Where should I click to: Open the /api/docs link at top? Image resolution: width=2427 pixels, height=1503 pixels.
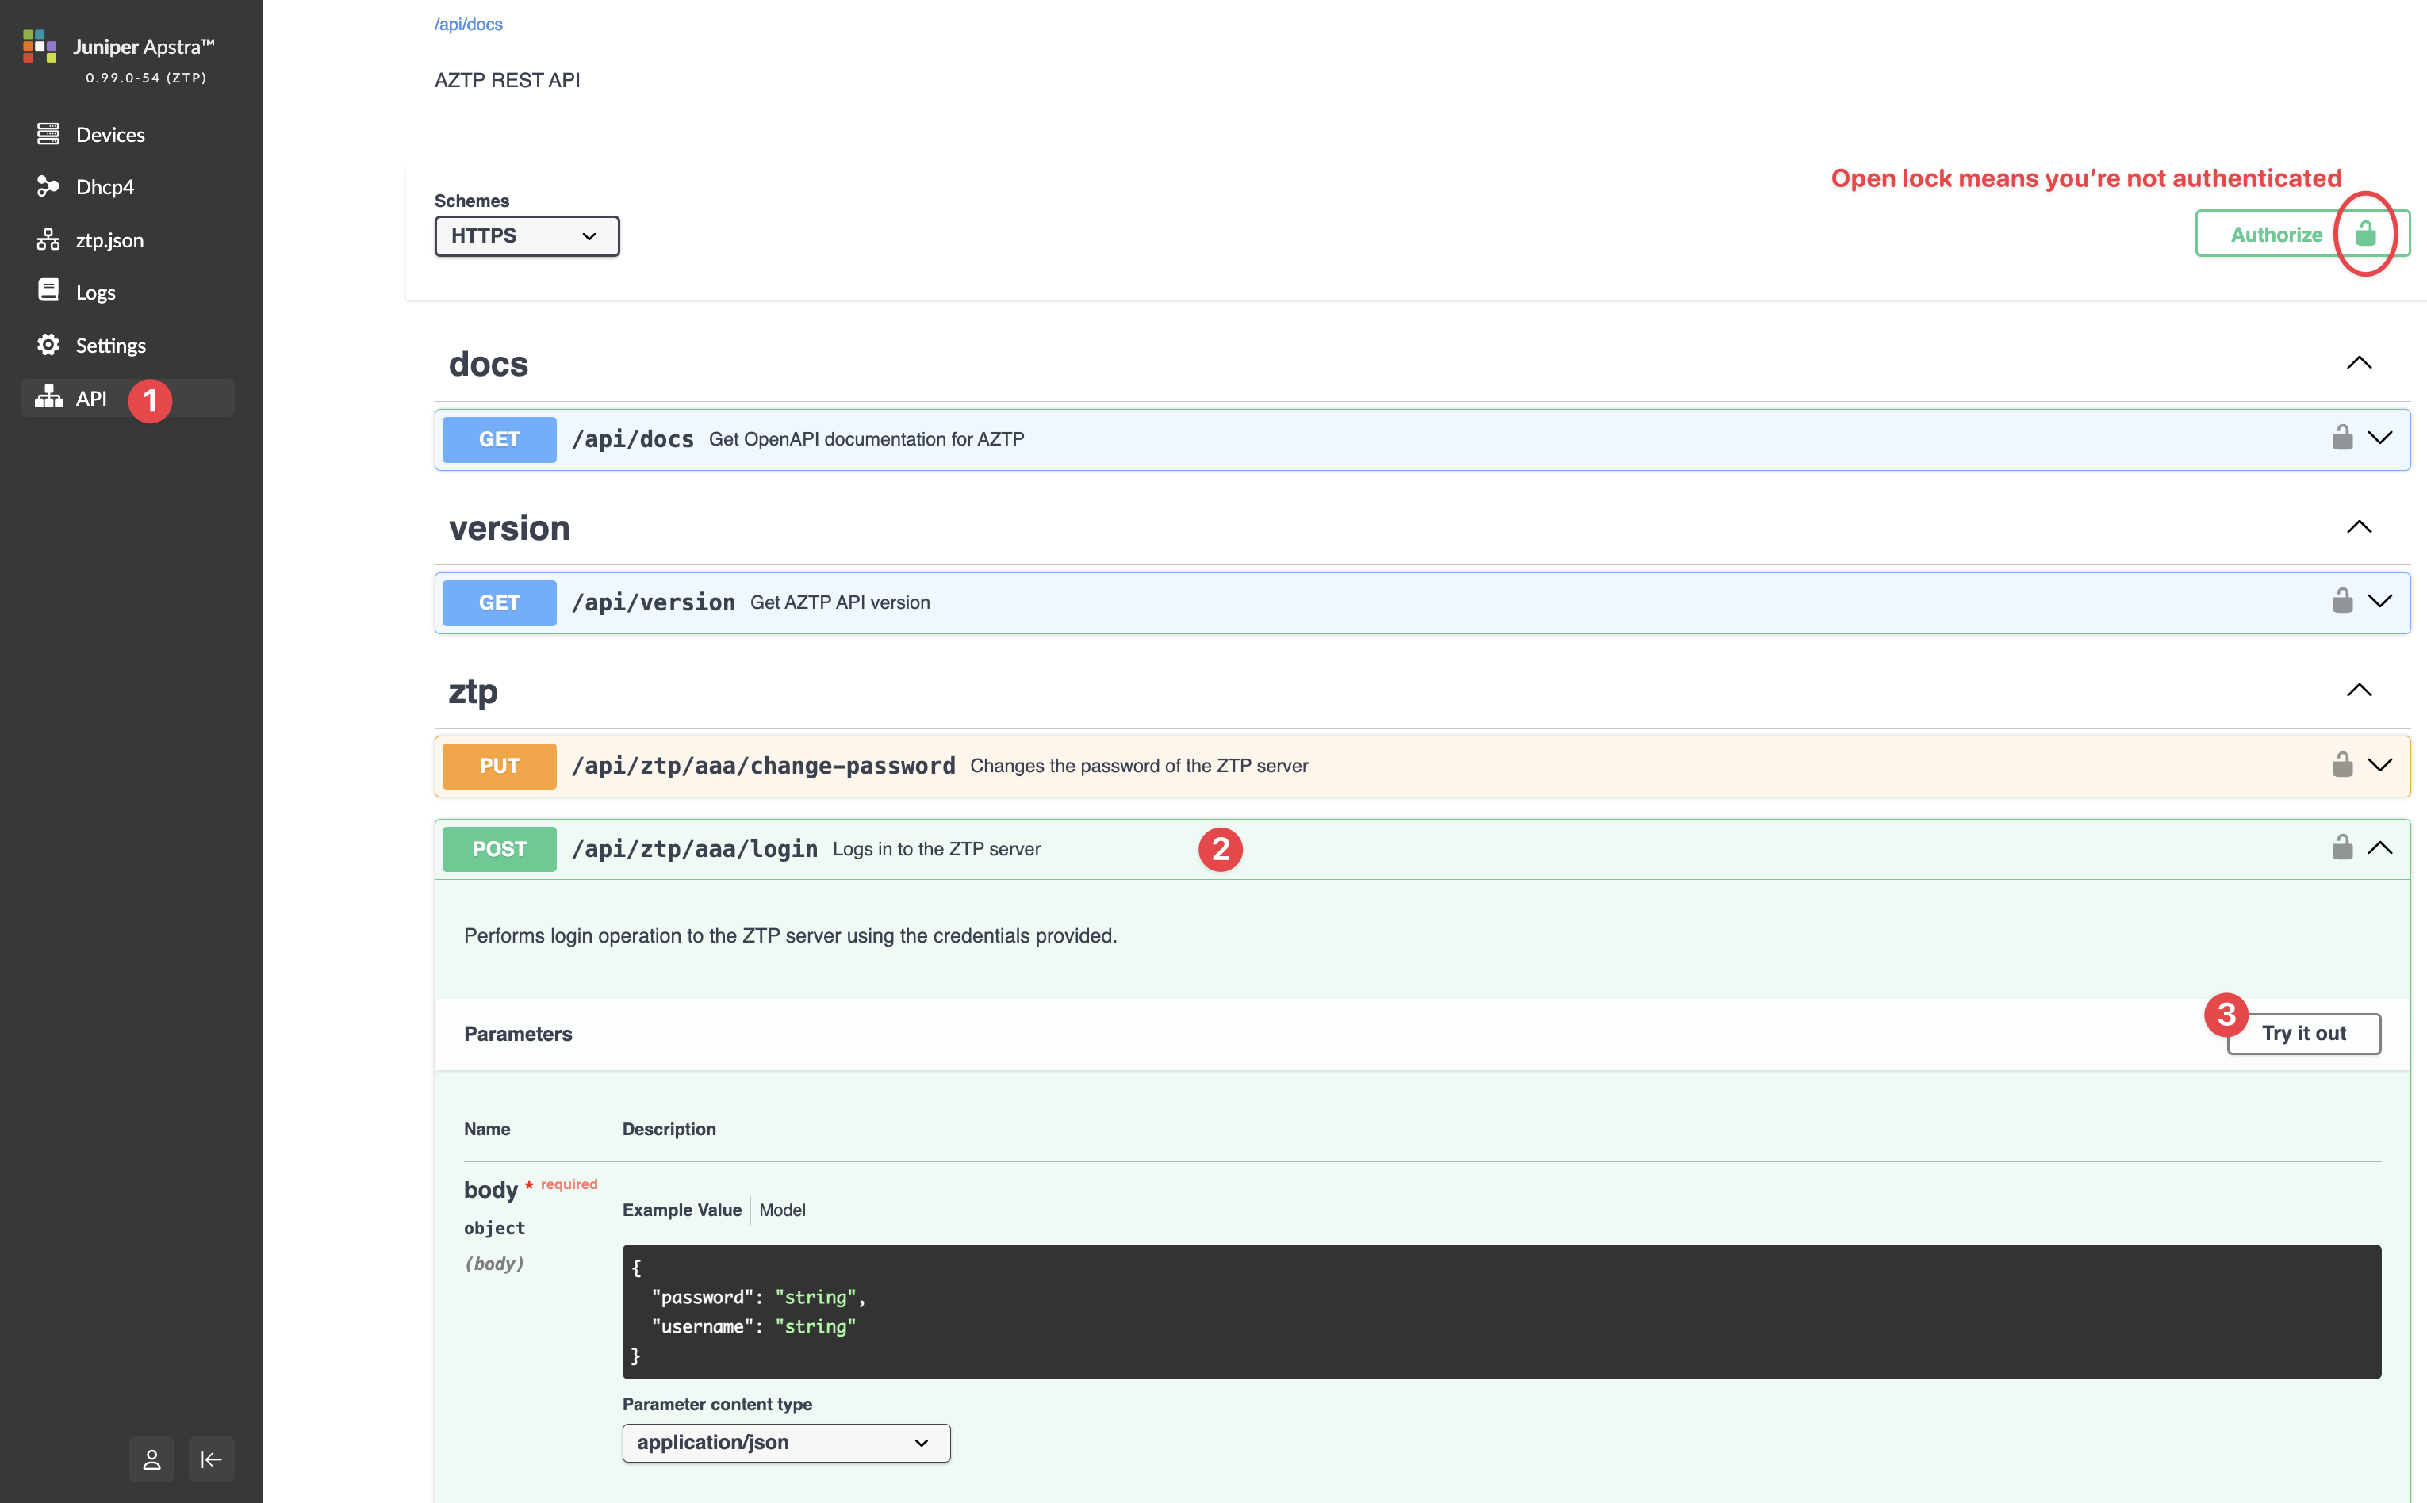(468, 24)
